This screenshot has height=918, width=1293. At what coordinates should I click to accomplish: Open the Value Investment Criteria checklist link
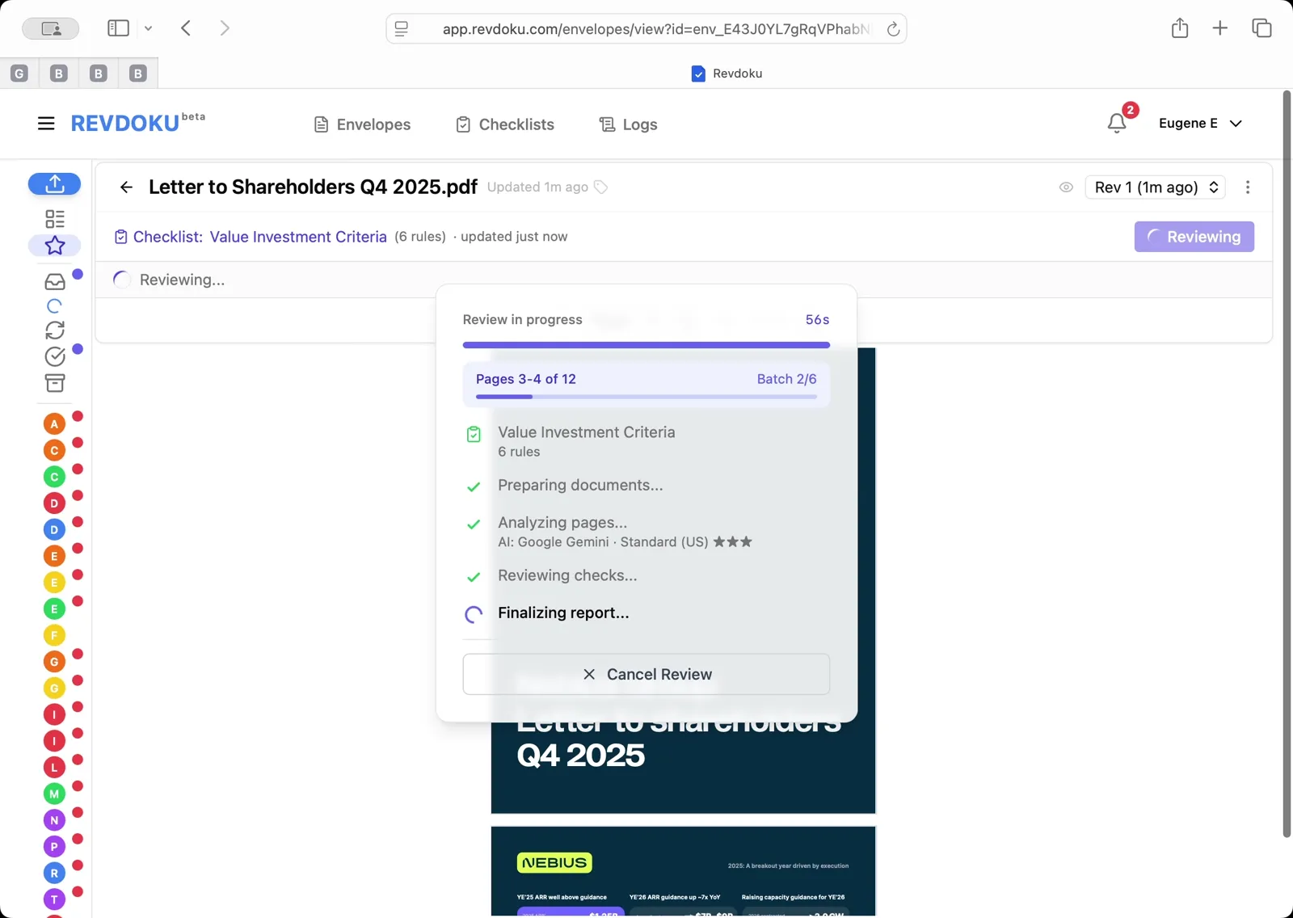pyautogui.click(x=297, y=237)
